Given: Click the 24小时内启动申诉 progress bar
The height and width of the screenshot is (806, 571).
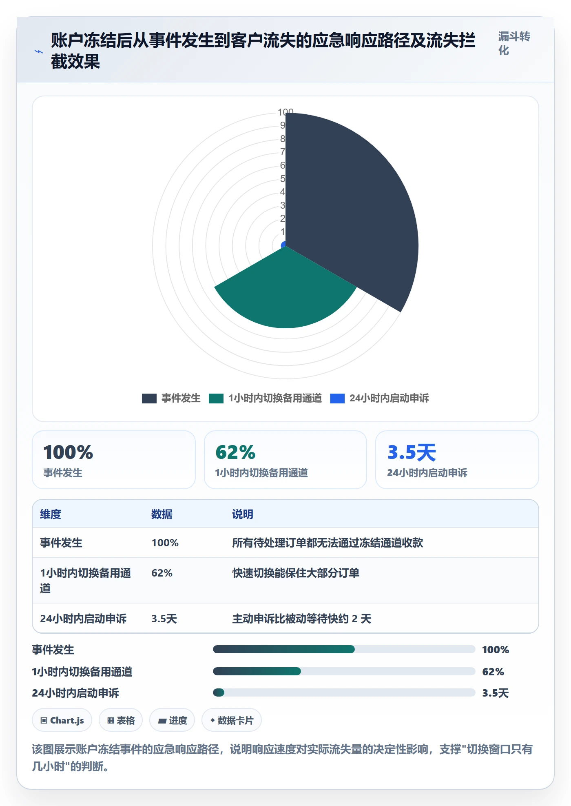Looking at the screenshot, I should pos(344,692).
